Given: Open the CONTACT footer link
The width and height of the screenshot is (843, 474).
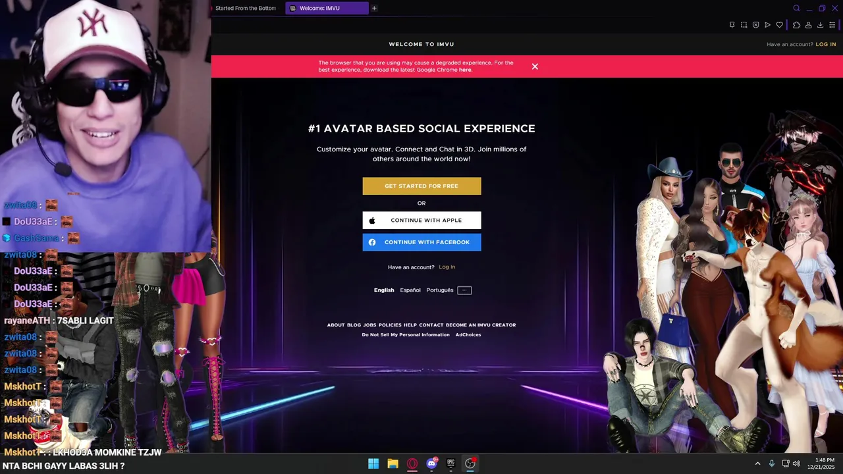Looking at the screenshot, I should tap(431, 325).
